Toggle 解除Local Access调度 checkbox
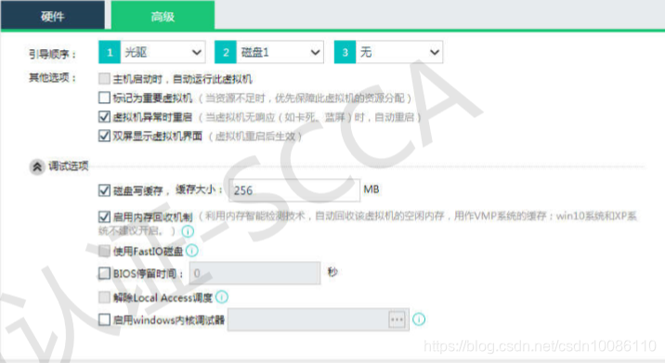The height and width of the screenshot is (363, 665). click(104, 297)
